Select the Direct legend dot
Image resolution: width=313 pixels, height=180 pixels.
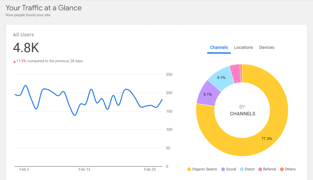point(242,169)
